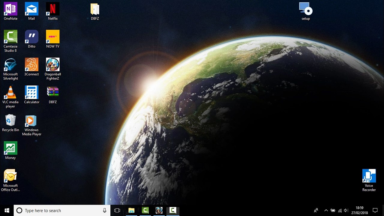
Task: Select the Microsoft Silverlight shortcut
Action: (x=10, y=69)
